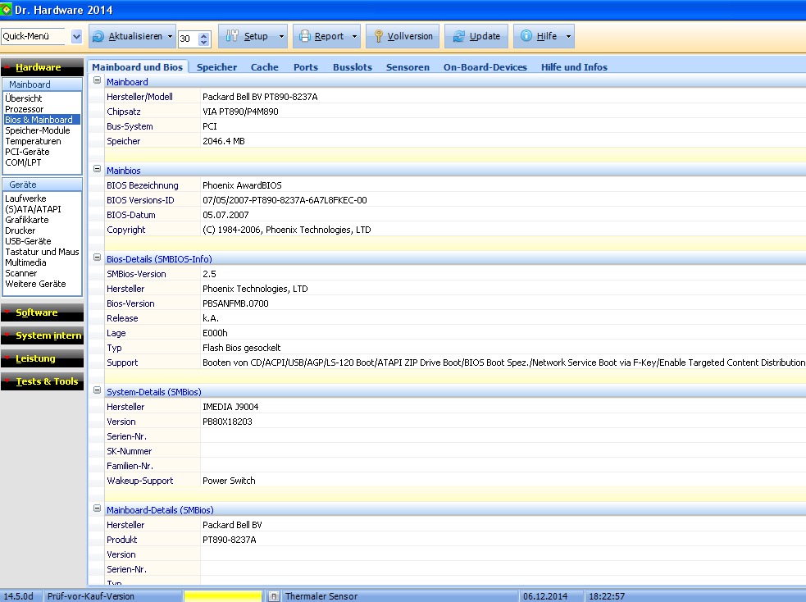Collapse the Bios-Details (SMBIOS-Info) section

[x=97, y=257]
